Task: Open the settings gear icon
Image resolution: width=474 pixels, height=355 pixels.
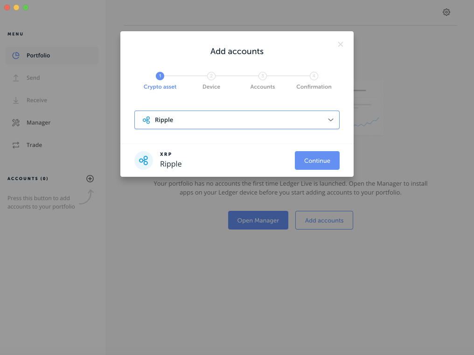Action: [446, 12]
